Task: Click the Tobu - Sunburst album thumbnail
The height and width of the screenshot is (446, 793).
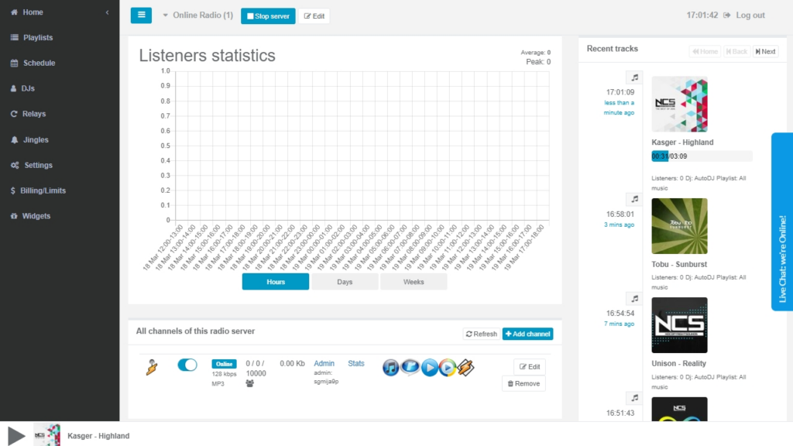Action: [x=679, y=226]
